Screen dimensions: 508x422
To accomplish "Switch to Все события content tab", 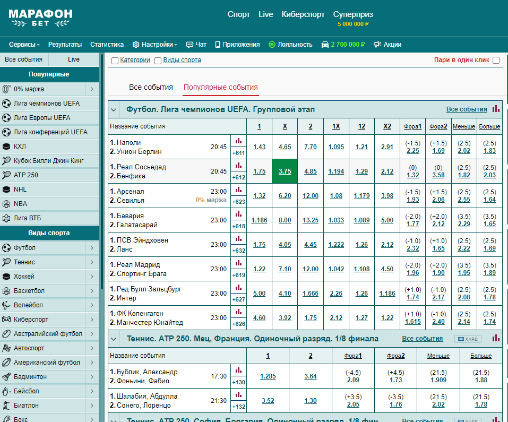I will [x=151, y=87].
